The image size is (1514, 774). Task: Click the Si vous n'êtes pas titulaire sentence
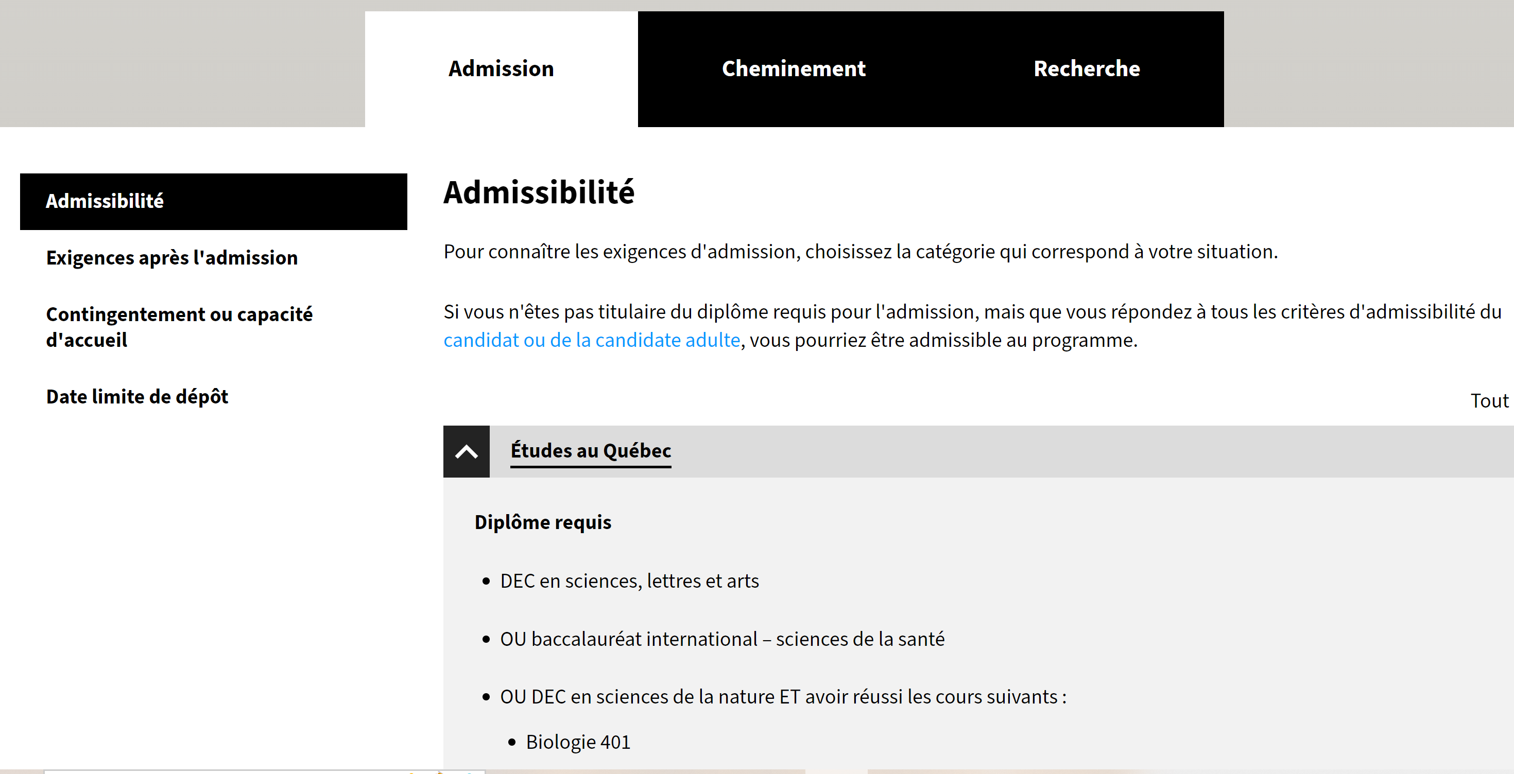(x=972, y=312)
